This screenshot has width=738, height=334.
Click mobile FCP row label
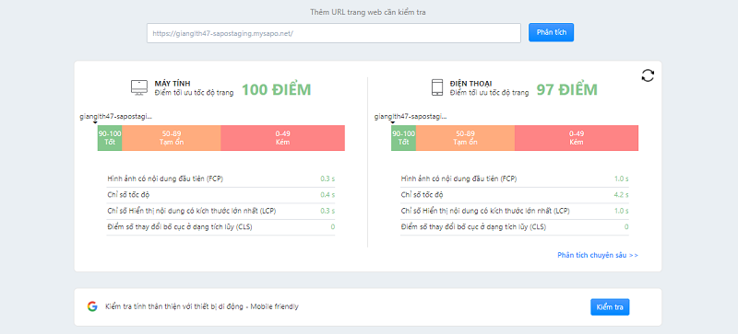[458, 179]
